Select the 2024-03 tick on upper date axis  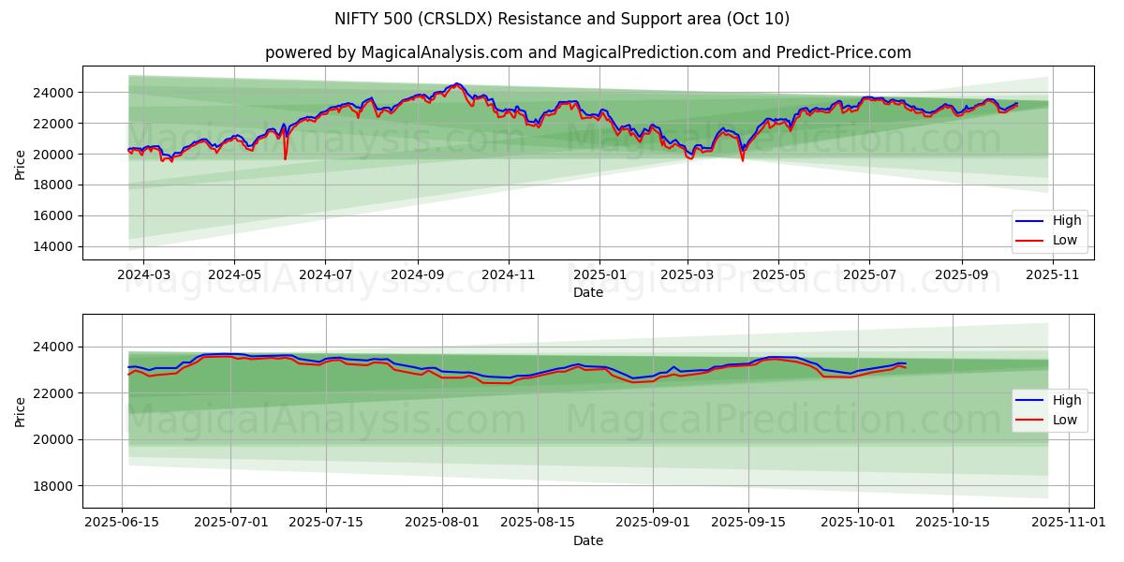point(142,275)
